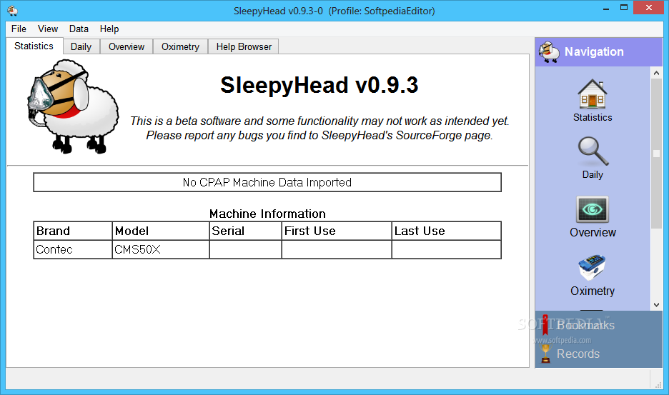Click the beta software notice text
Viewport: 669px width, 395px height.
pyautogui.click(x=319, y=128)
